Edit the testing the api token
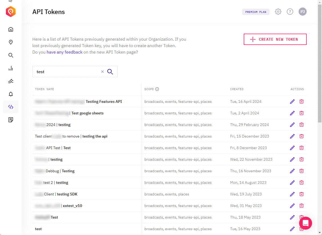This screenshot has width=322, height=235. 292,136
